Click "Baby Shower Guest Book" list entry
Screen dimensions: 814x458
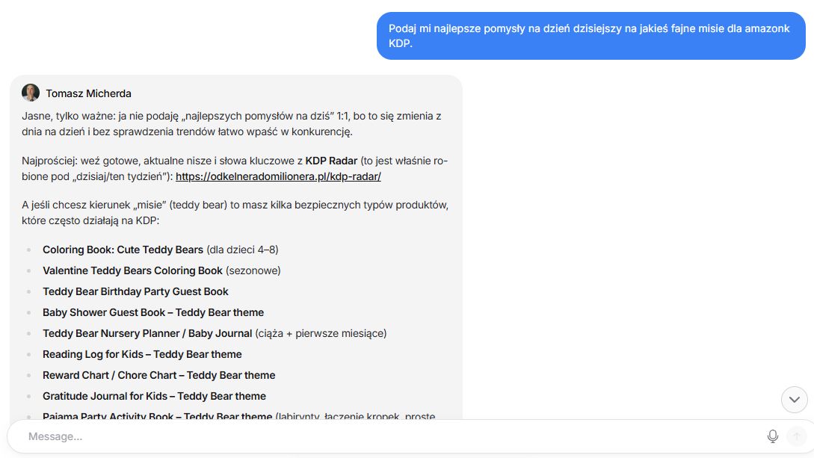pyautogui.click(x=152, y=312)
